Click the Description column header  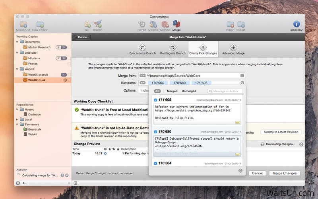pyautogui.click(x=128, y=149)
